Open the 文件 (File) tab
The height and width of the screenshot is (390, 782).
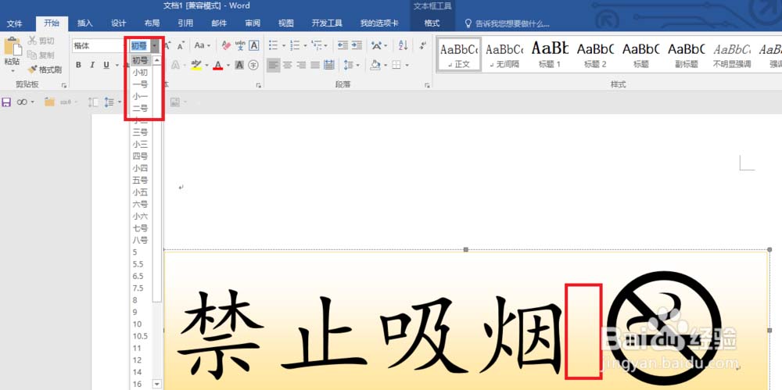[x=14, y=23]
